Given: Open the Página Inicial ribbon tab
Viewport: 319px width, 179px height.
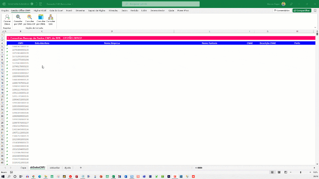Looking at the screenshot, I should pos(40,11).
